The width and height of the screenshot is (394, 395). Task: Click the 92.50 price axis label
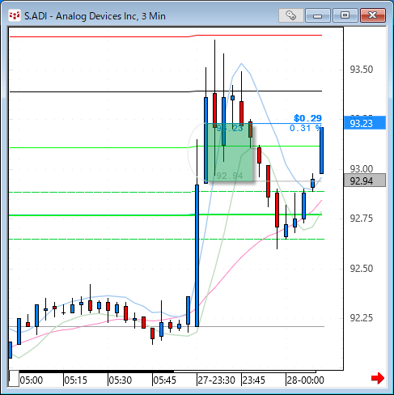pos(362,269)
